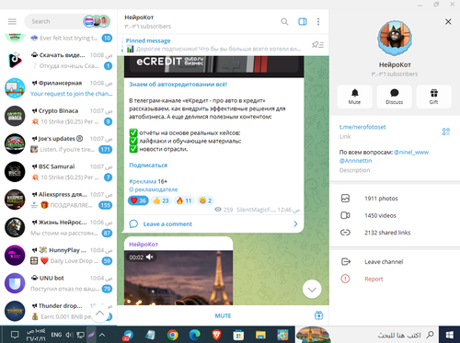Open the НейроКот profile picture

point(395,38)
